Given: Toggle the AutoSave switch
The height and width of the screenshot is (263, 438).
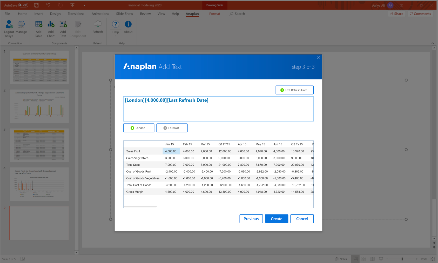Looking at the screenshot, I should click(x=23, y=5).
